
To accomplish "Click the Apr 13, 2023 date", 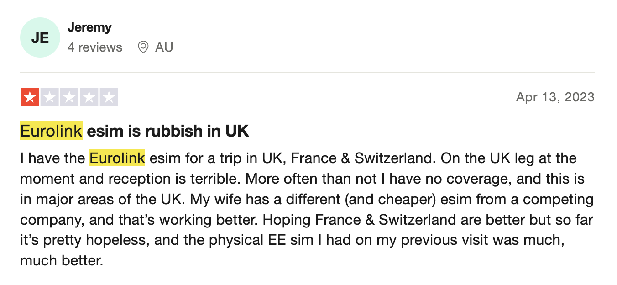I will click(555, 97).
